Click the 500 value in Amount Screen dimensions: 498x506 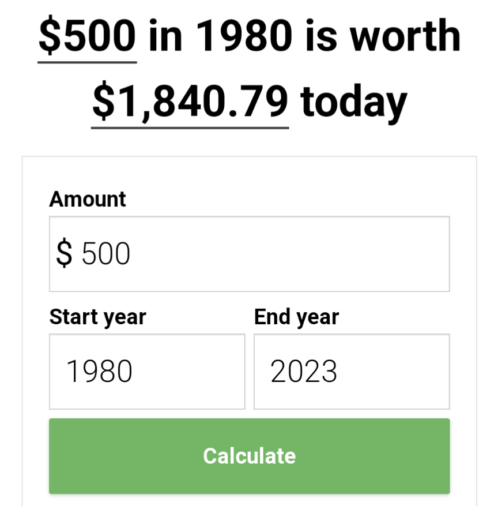(106, 254)
